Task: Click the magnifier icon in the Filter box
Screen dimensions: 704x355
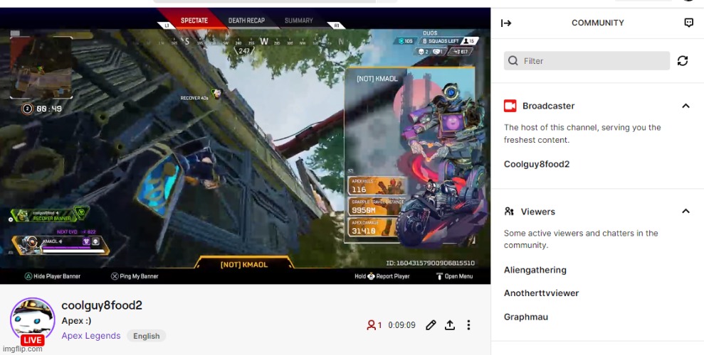Action: tap(513, 61)
